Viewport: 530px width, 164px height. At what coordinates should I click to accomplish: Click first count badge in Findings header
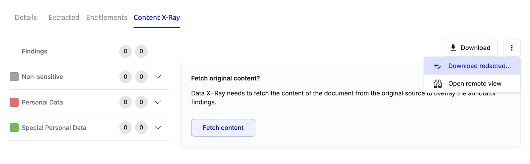[x=126, y=51]
